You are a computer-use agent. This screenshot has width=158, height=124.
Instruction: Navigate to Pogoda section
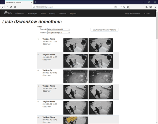click(73, 13)
